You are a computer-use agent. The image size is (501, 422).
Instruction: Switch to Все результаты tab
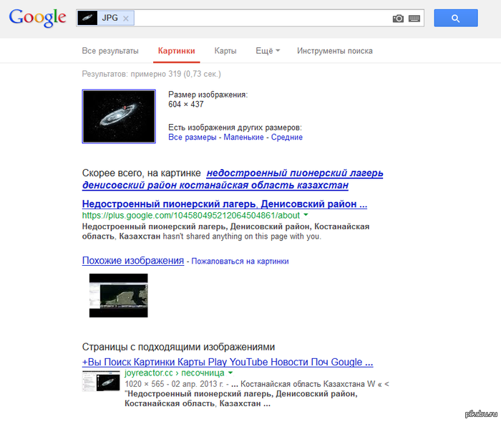110,51
